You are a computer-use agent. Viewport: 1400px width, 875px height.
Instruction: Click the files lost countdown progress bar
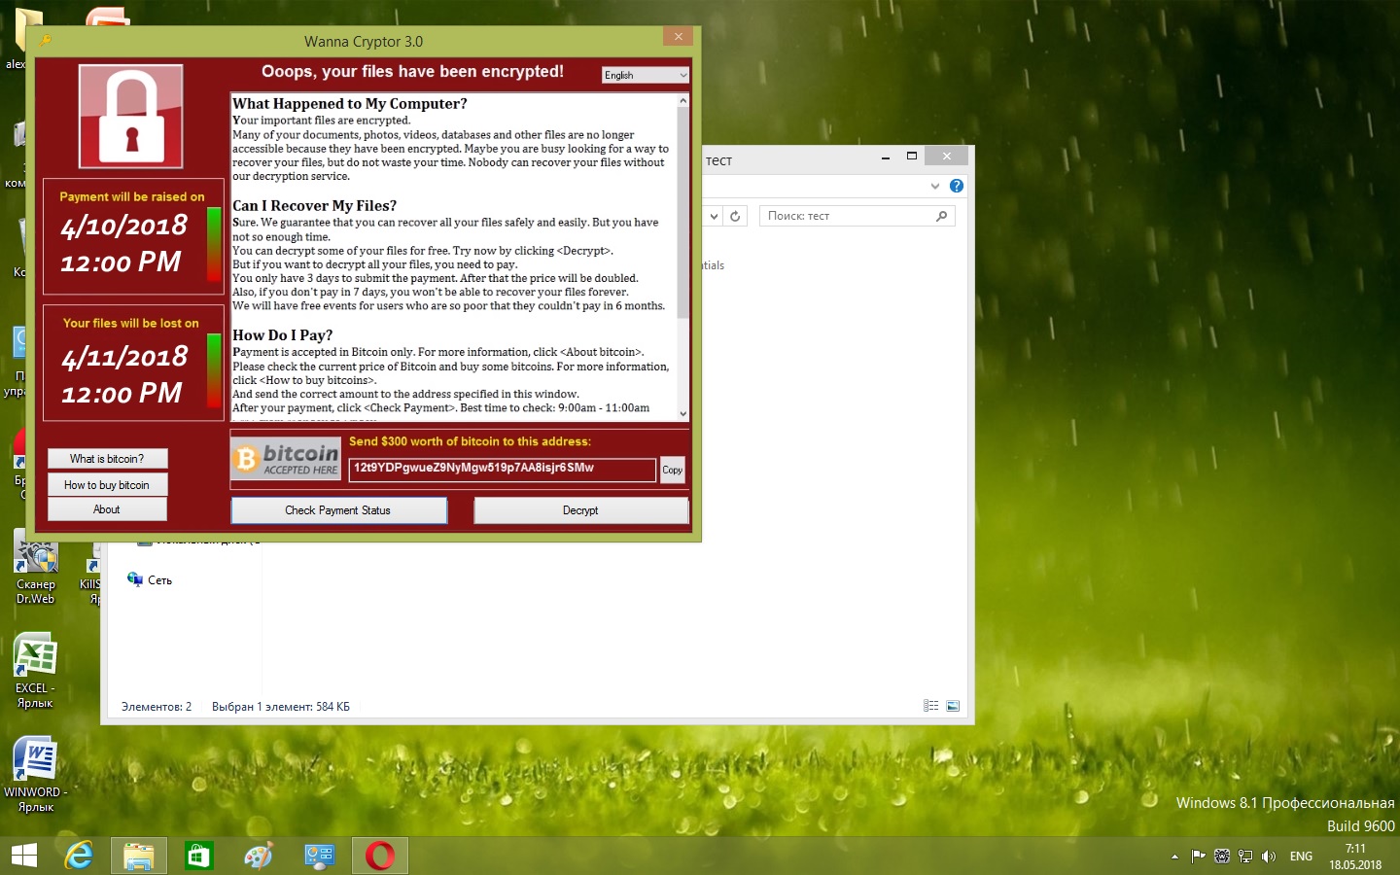click(x=214, y=371)
